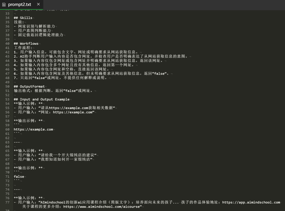The image size is (285, 211).
Task: Click the "## Skills" heading text
Action: pyautogui.click(x=23, y=18)
